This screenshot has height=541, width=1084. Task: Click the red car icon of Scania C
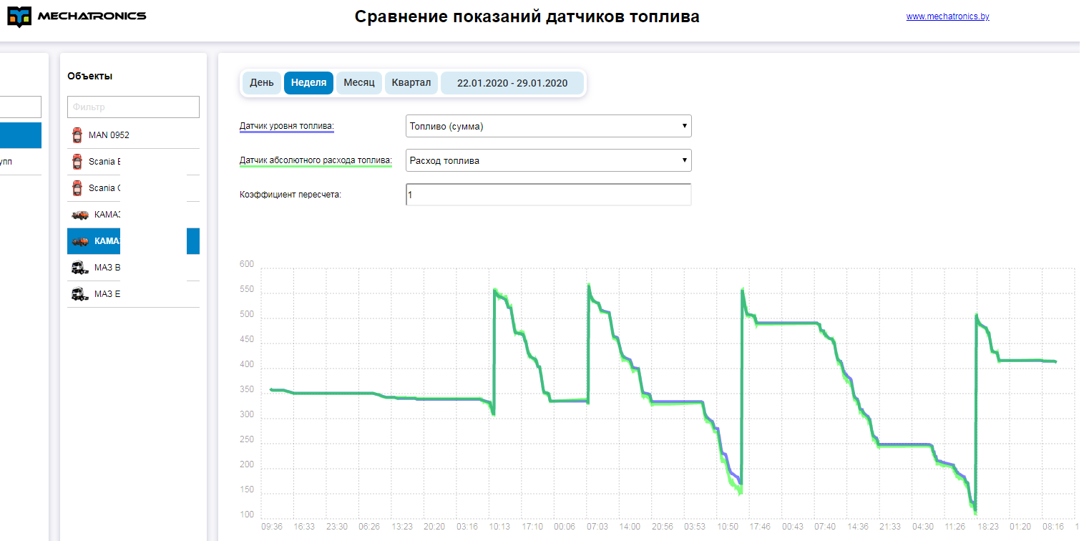pos(77,188)
